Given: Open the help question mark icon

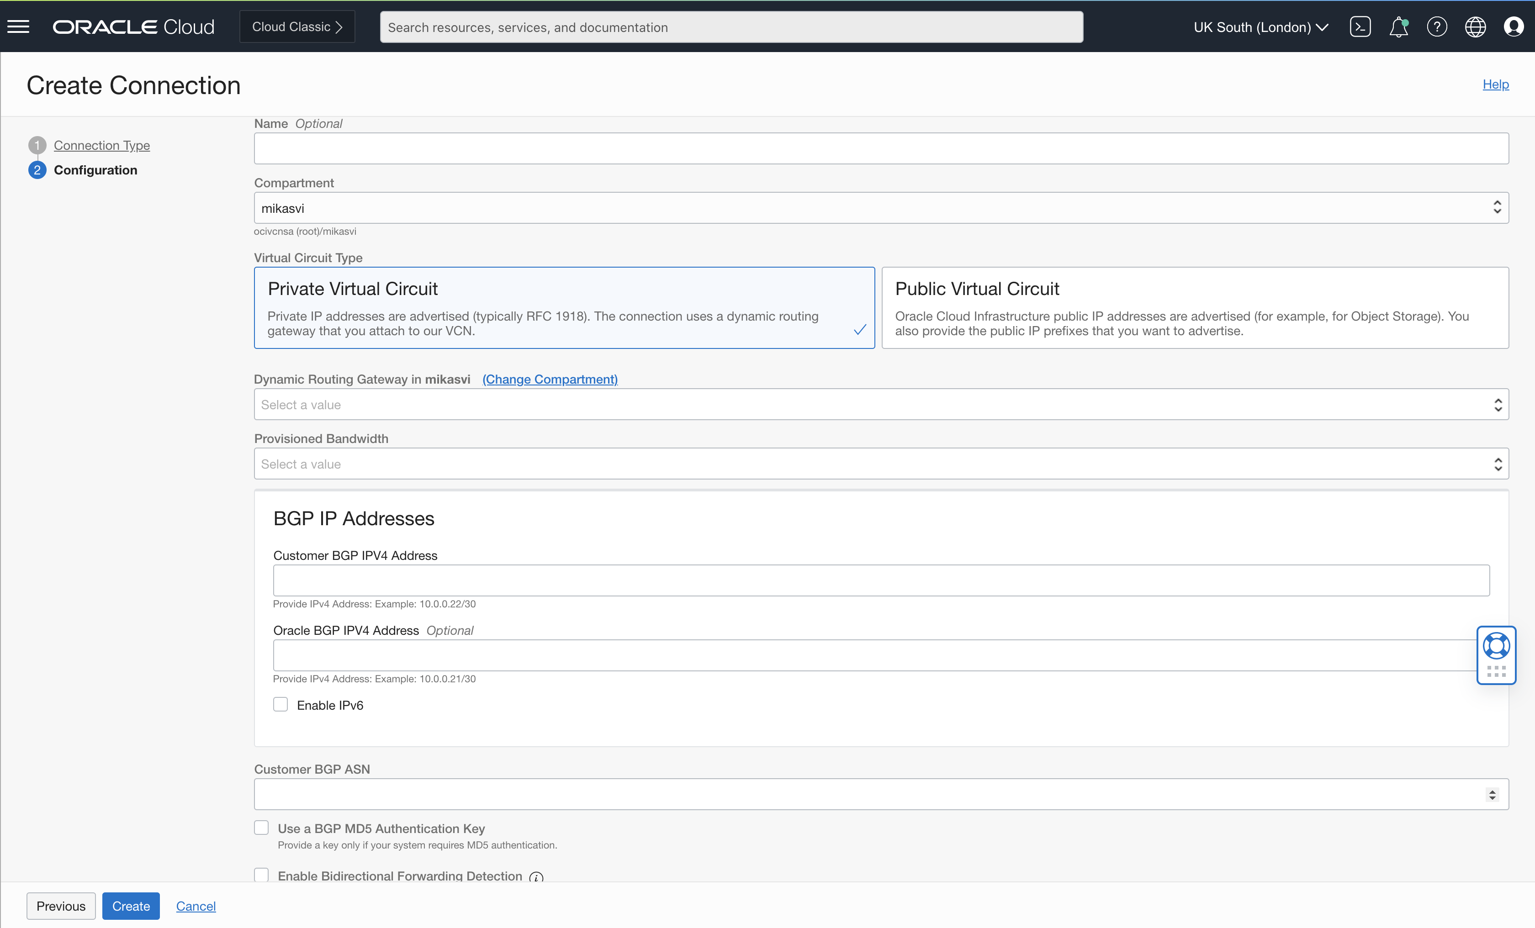Looking at the screenshot, I should pyautogui.click(x=1437, y=26).
